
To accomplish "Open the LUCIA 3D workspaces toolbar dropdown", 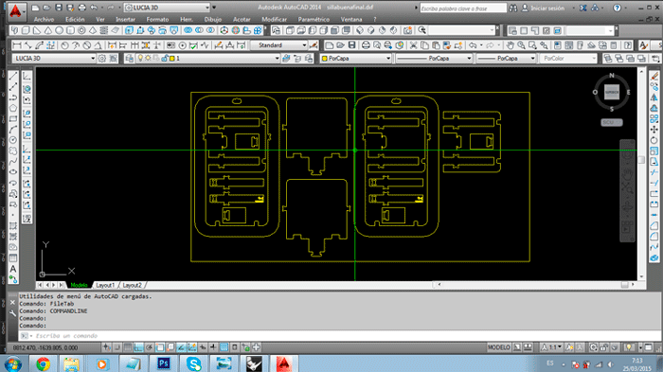I will (54, 59).
